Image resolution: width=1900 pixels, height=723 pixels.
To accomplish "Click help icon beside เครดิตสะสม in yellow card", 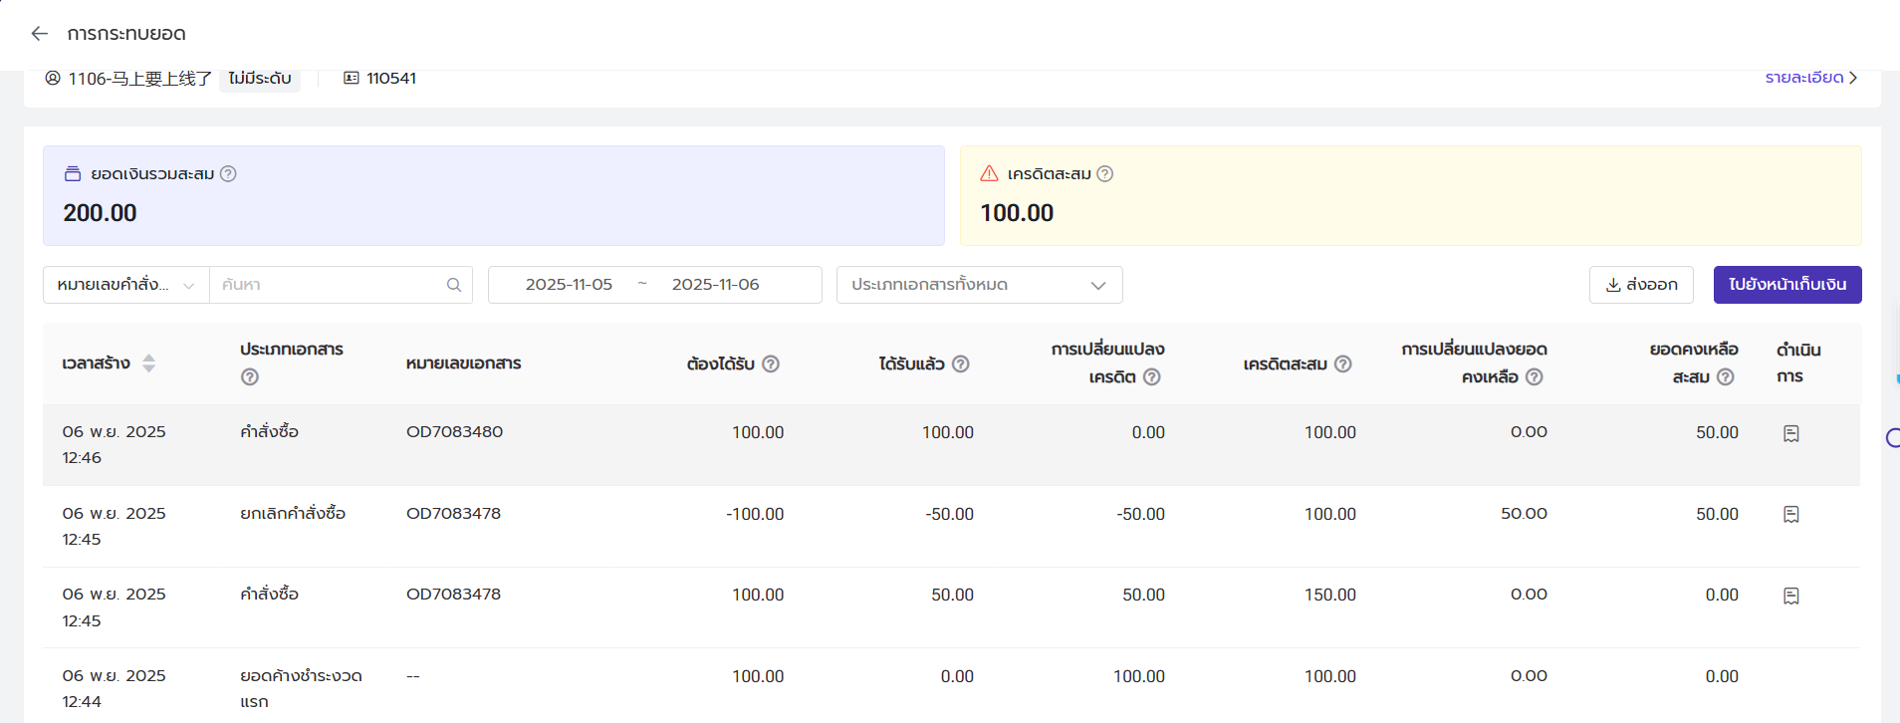I will (x=1104, y=174).
